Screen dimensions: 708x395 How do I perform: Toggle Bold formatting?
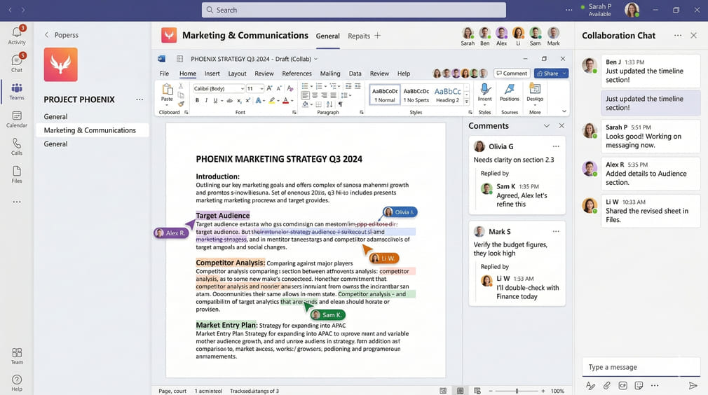click(197, 101)
